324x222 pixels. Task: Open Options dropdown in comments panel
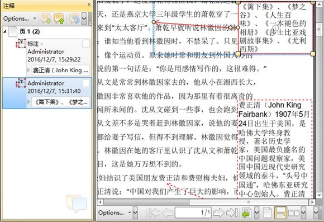(20, 18)
